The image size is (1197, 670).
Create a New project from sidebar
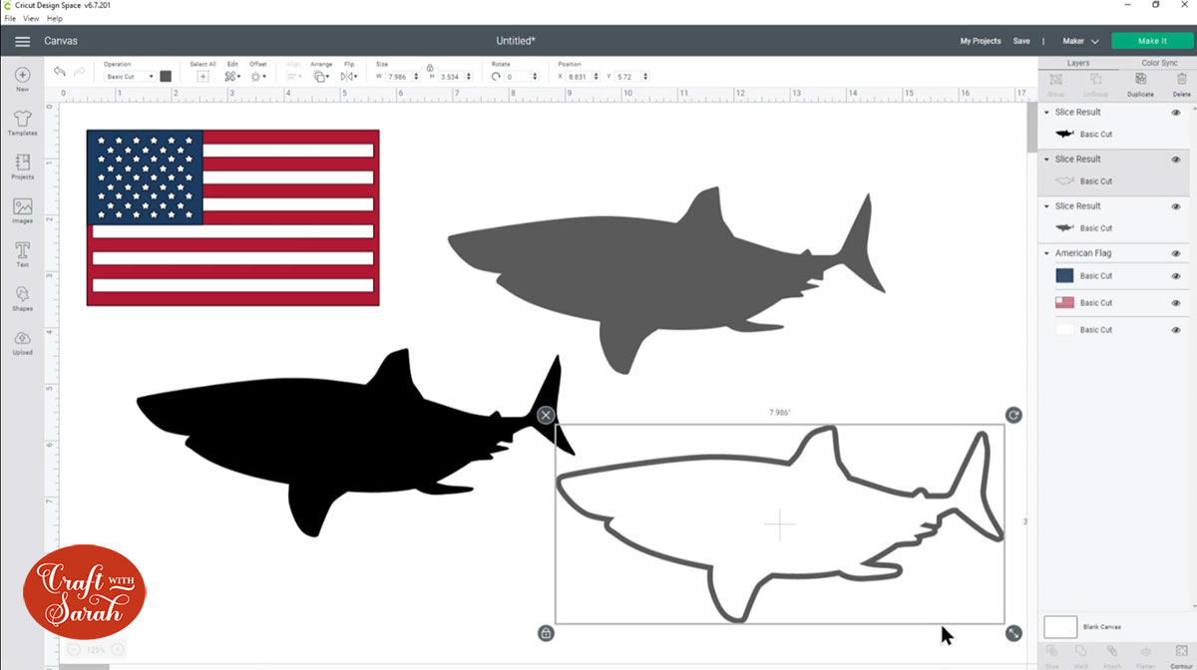pyautogui.click(x=22, y=79)
